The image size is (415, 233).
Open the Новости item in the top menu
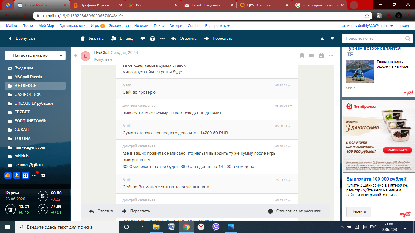(141, 26)
